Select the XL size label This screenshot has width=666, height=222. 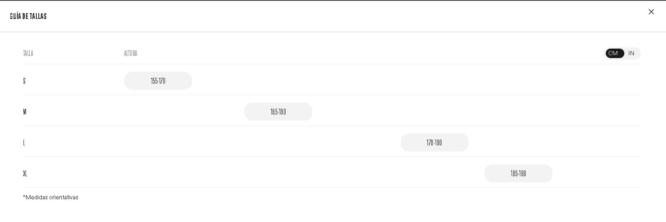tap(25, 173)
